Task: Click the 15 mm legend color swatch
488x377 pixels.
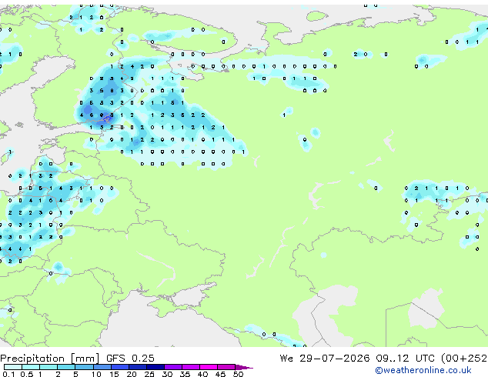Action: coord(120,367)
